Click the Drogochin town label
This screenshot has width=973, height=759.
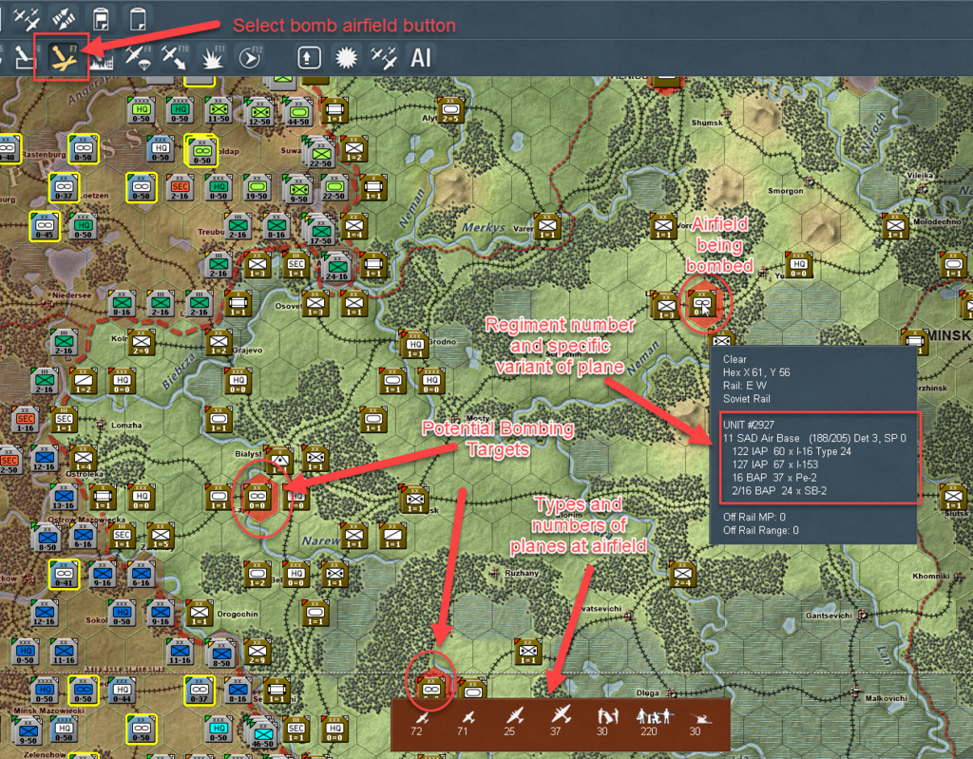coord(238,614)
